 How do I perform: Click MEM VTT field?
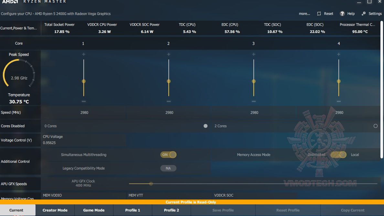(169, 196)
